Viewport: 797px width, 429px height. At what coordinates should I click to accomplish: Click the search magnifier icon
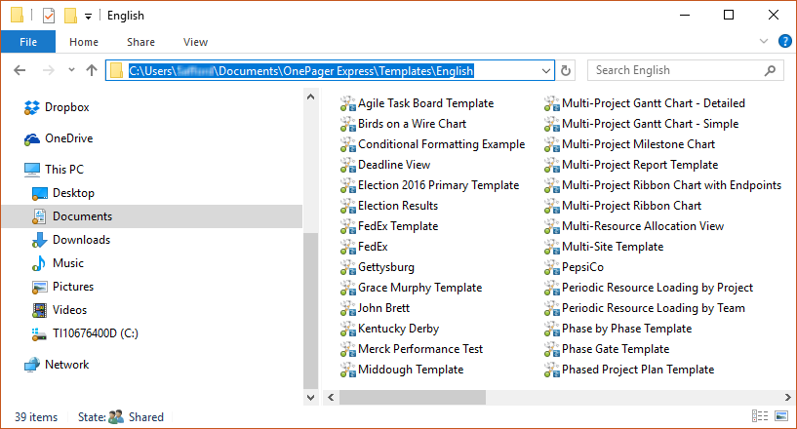[x=770, y=70]
